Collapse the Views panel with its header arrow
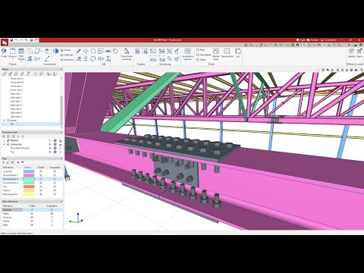The width and height of the screenshot is (364, 273). pyautogui.click(x=61, y=69)
